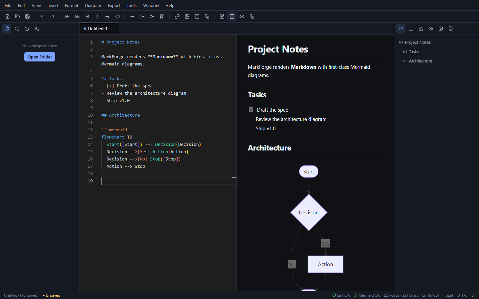Insert an image from the toolbar
The width and height of the screenshot is (479, 299).
187,17
